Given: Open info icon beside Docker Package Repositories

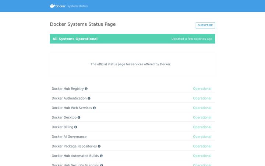Looking at the screenshot, I should (x=99, y=146).
